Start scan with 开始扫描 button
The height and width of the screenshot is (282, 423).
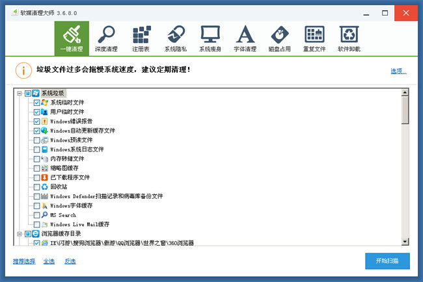tap(387, 261)
